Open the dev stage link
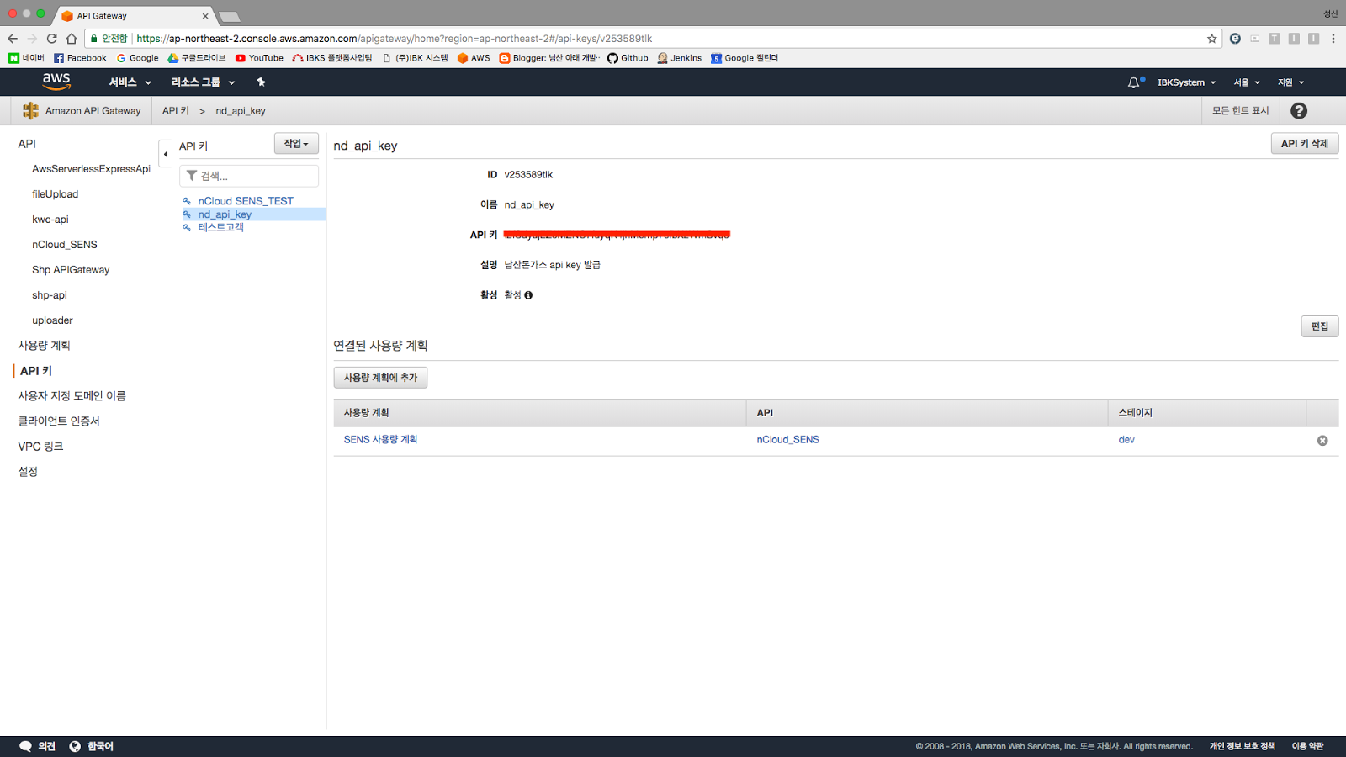1346x757 pixels. (1126, 440)
